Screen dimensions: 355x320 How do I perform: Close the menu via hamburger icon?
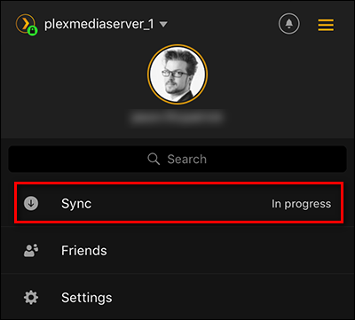[326, 25]
